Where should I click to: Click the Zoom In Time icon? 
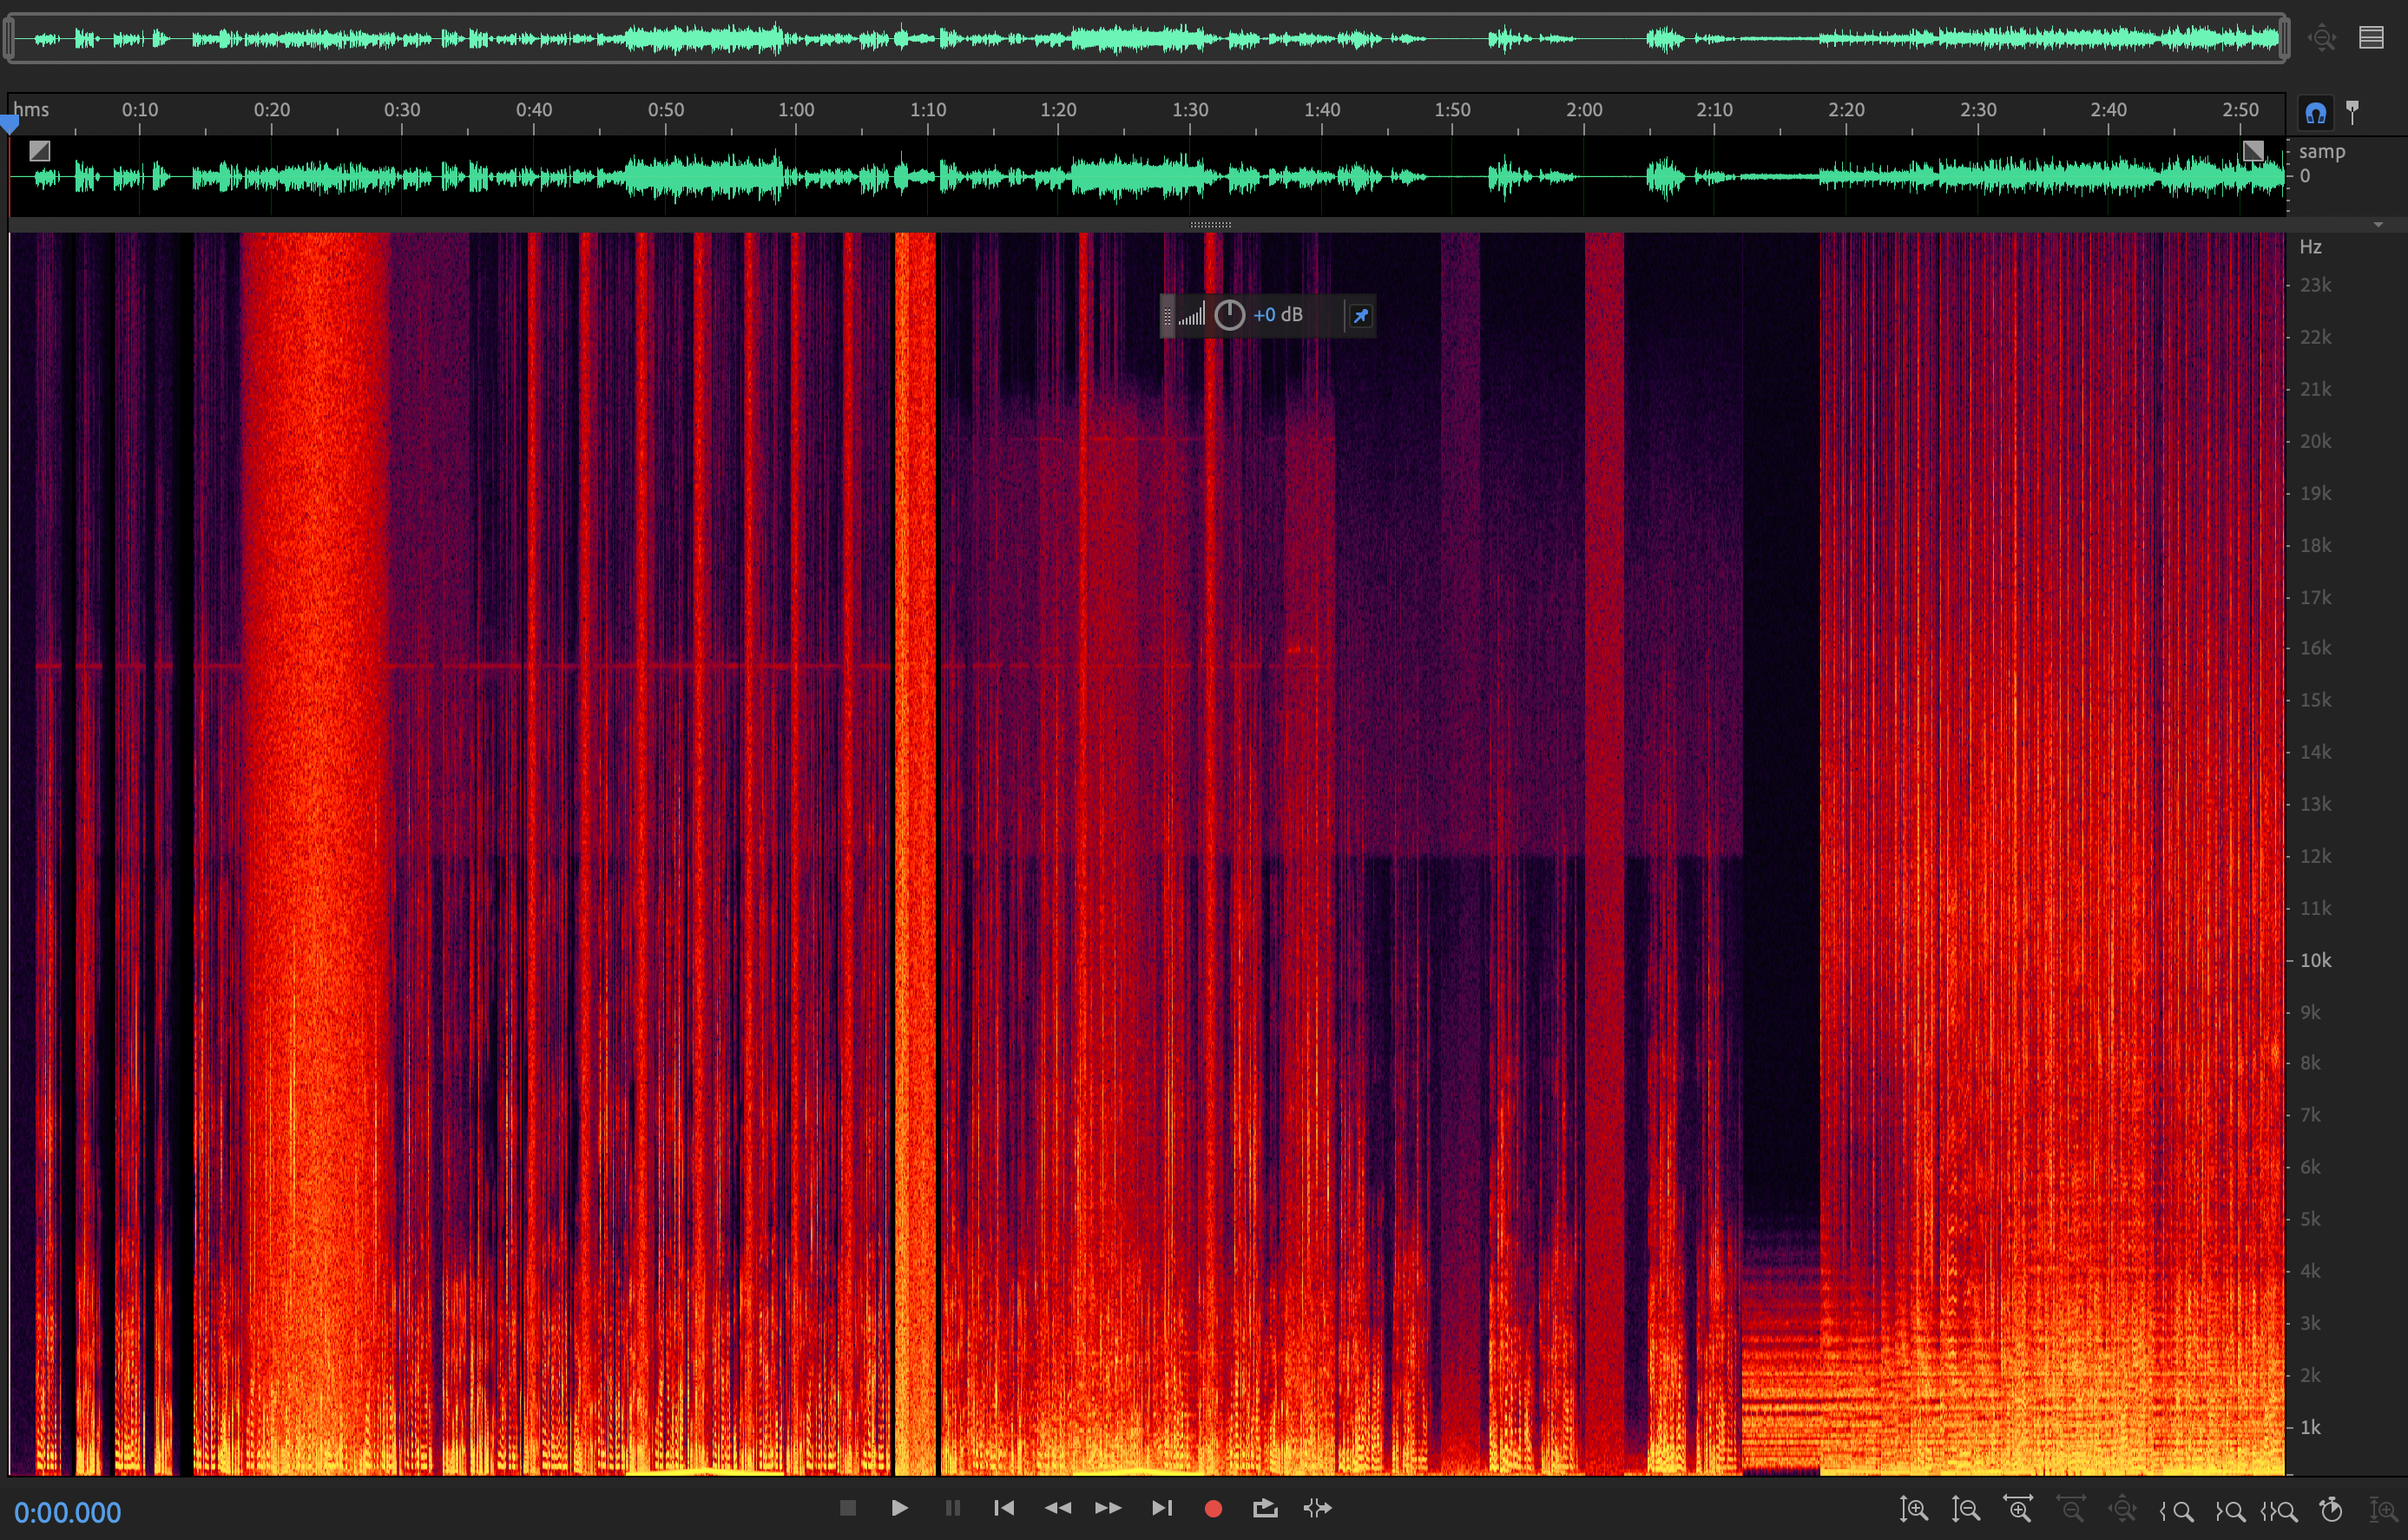tap(2018, 1509)
